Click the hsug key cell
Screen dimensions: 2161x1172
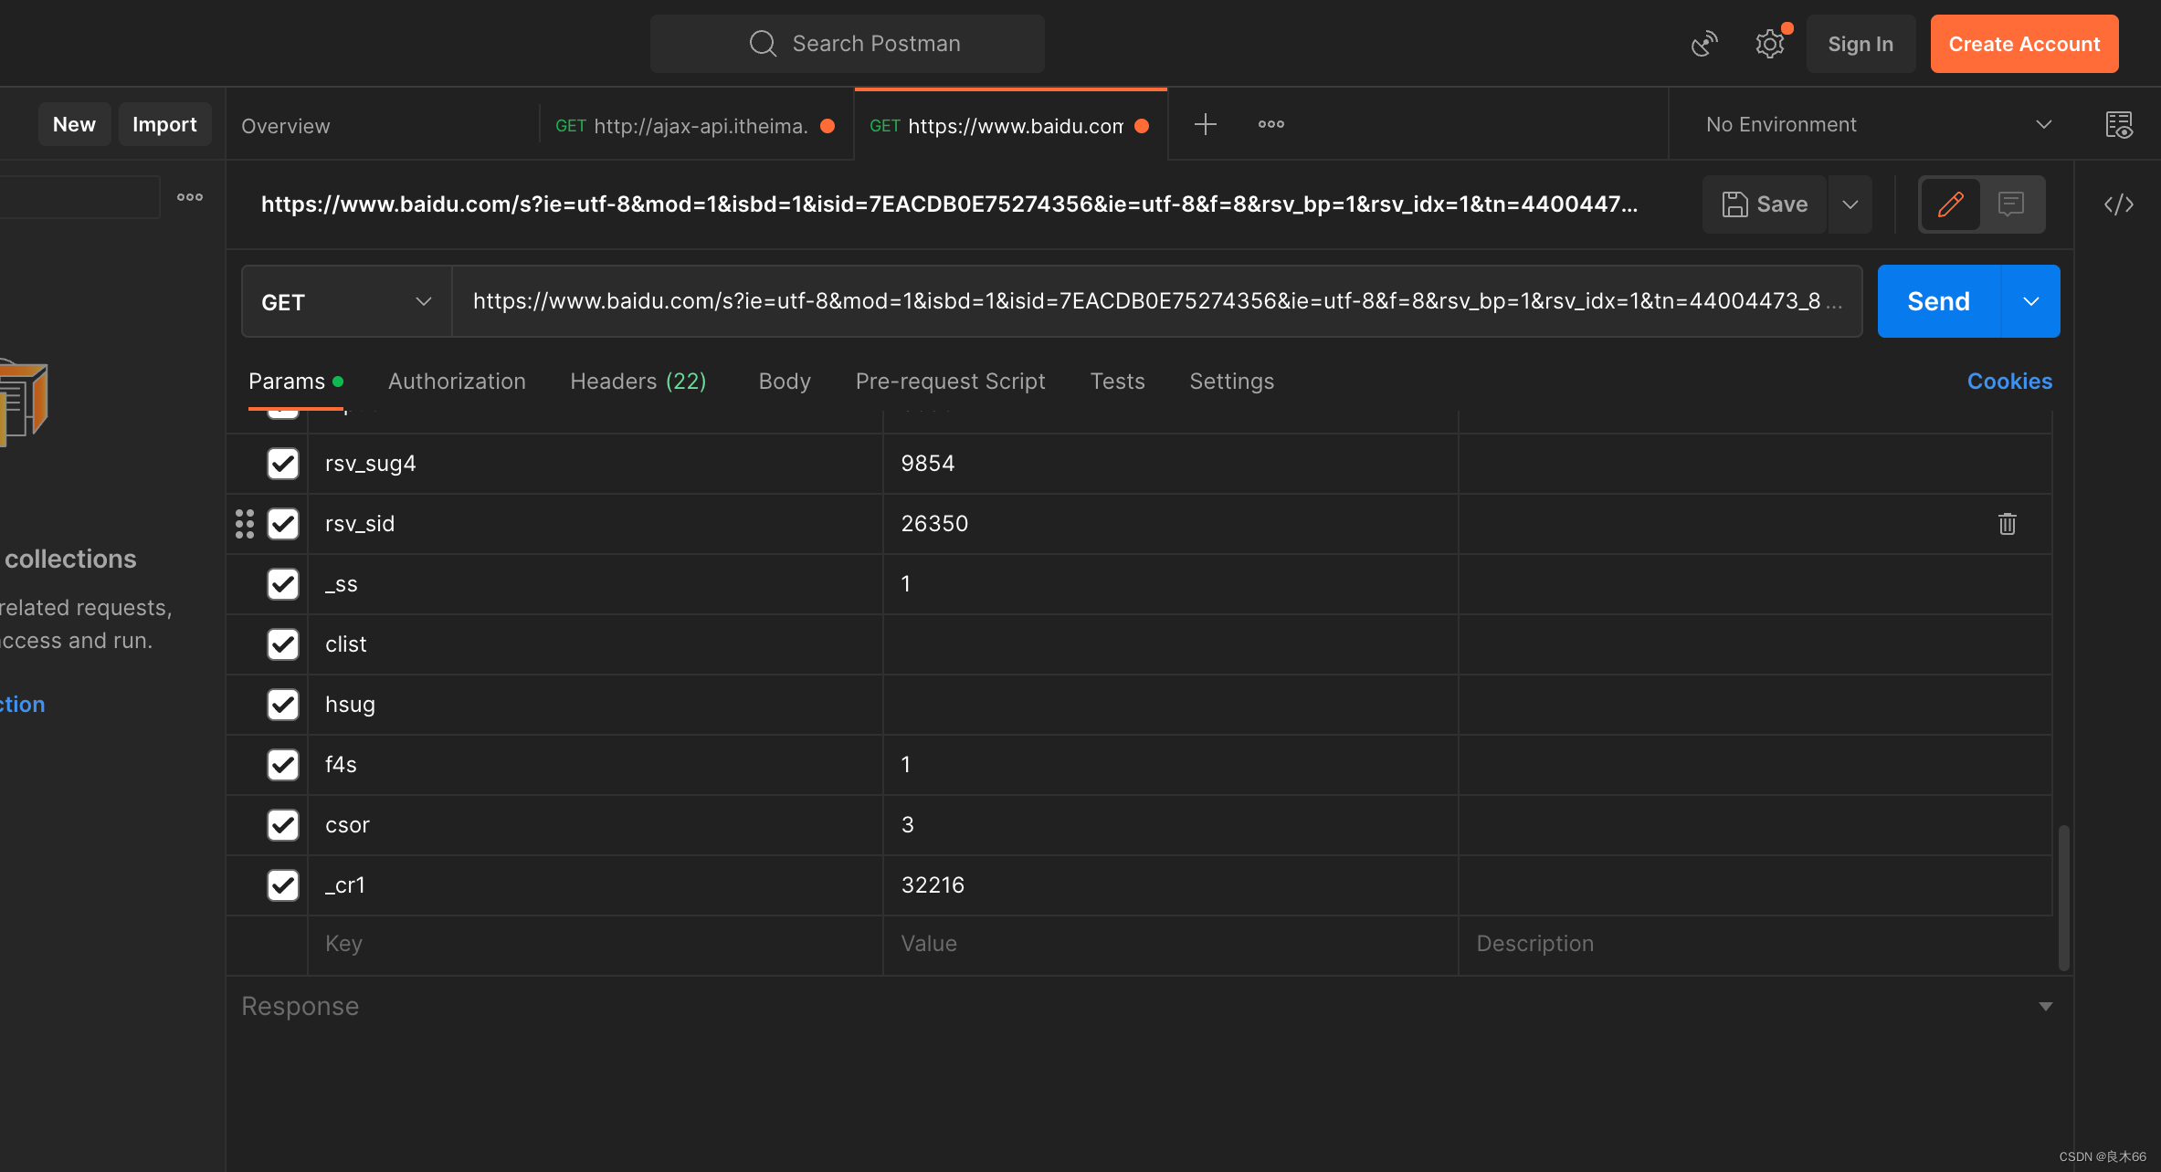click(x=596, y=705)
